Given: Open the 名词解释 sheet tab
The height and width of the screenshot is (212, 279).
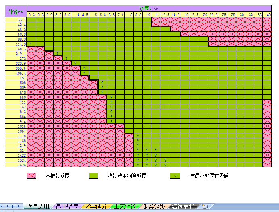Looking at the screenshot, I should 183,206.
